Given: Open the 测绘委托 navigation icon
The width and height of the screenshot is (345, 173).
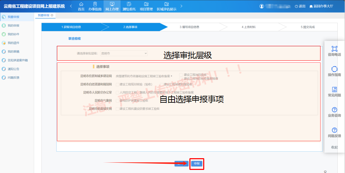Looking at the screenshot, I should [129, 4].
